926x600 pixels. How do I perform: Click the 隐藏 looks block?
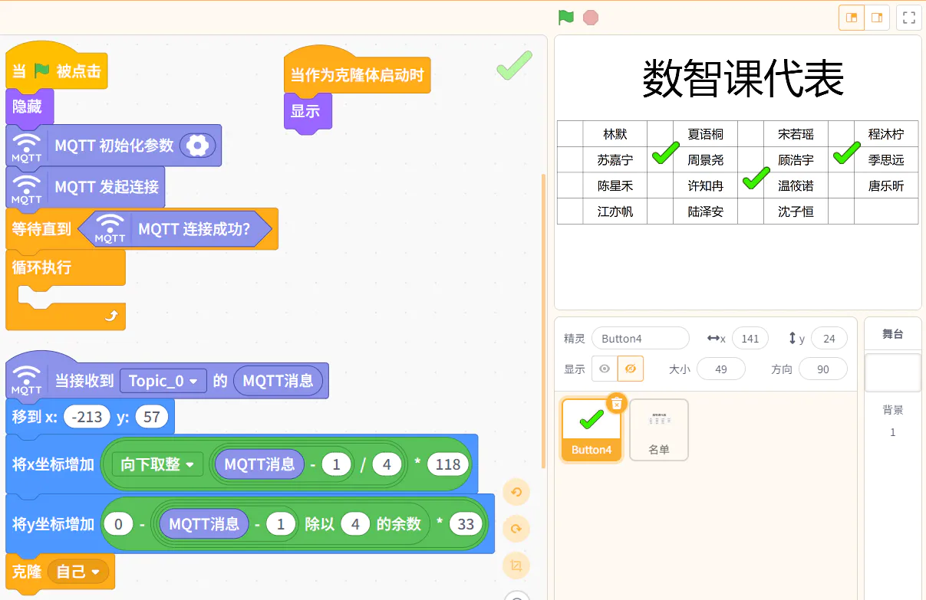click(29, 107)
